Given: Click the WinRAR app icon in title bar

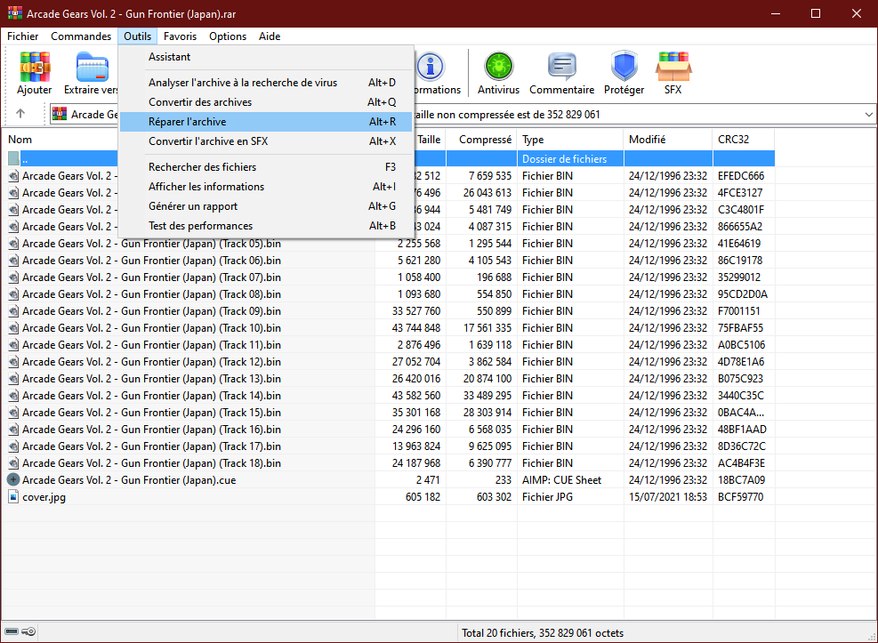Looking at the screenshot, I should click(14, 13).
